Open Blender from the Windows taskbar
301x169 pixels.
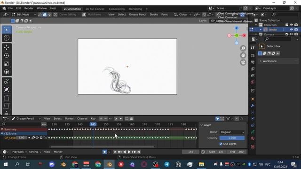point(109,164)
